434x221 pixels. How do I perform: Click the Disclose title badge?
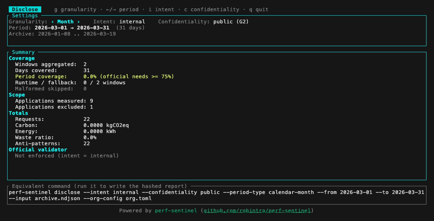click(x=25, y=9)
